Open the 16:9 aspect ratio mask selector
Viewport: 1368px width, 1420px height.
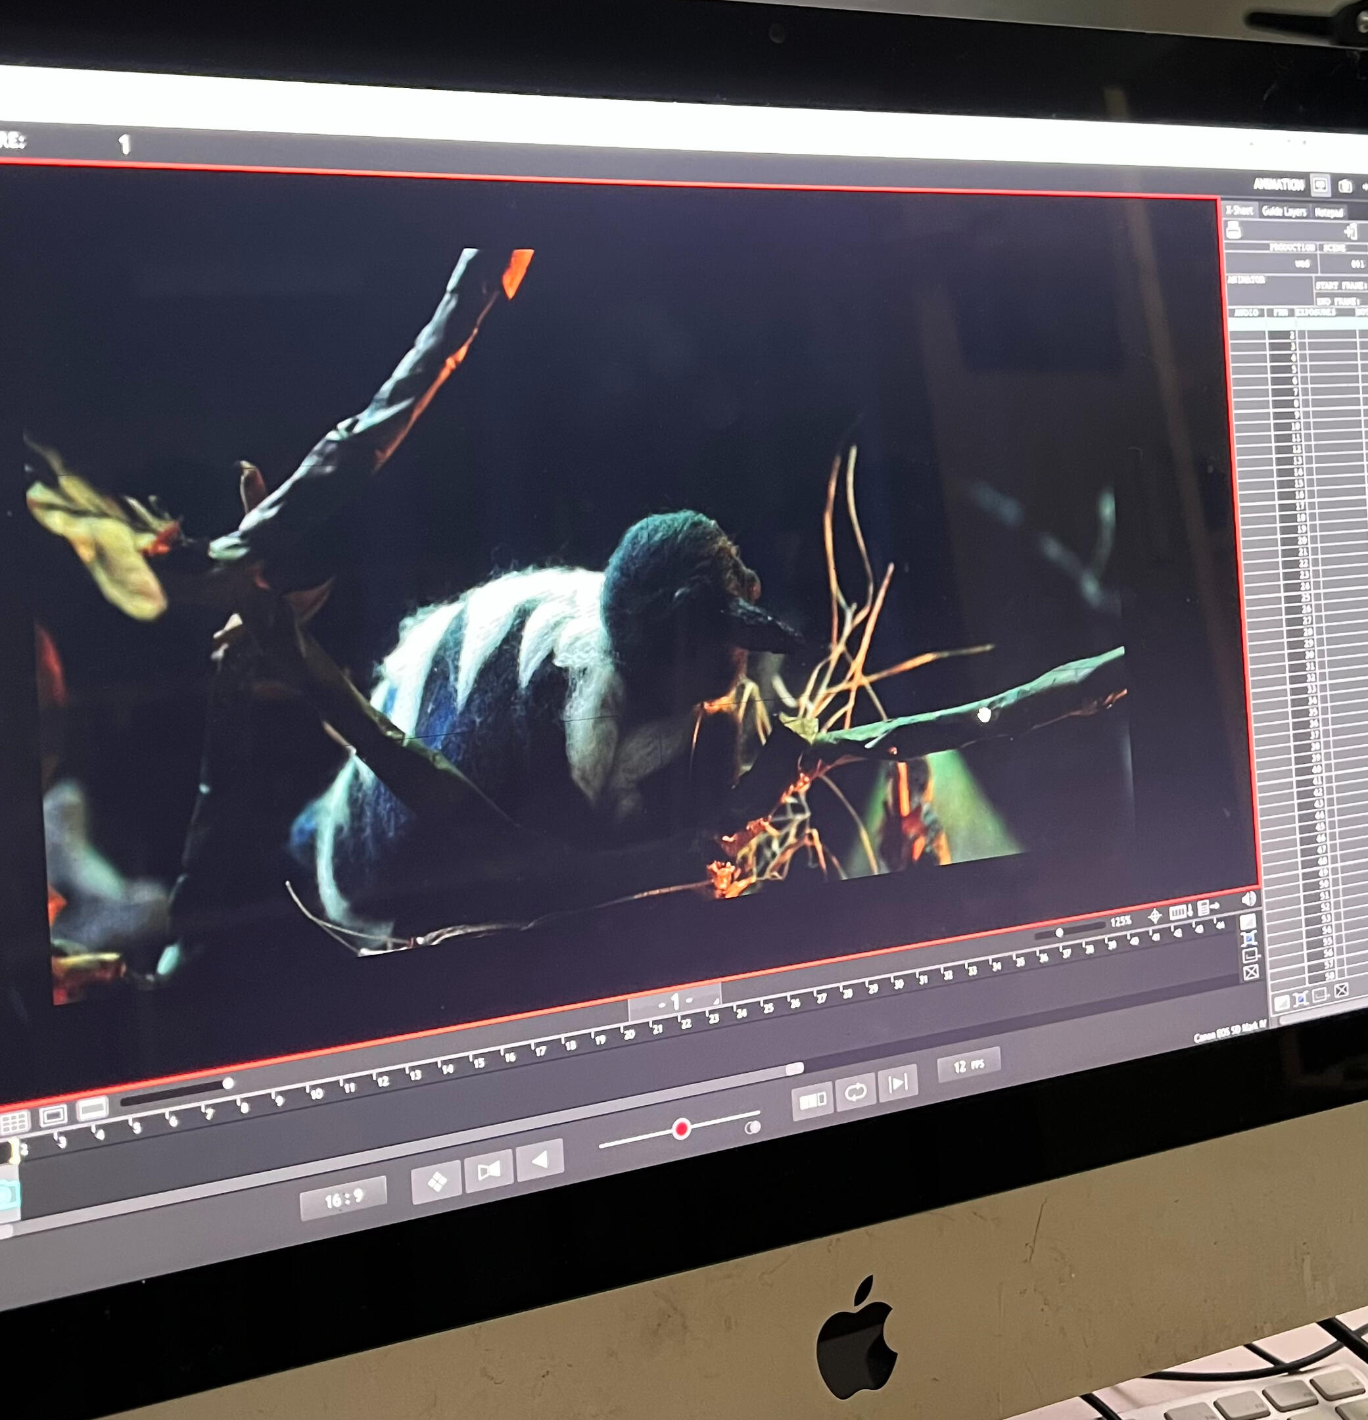[x=343, y=1200]
